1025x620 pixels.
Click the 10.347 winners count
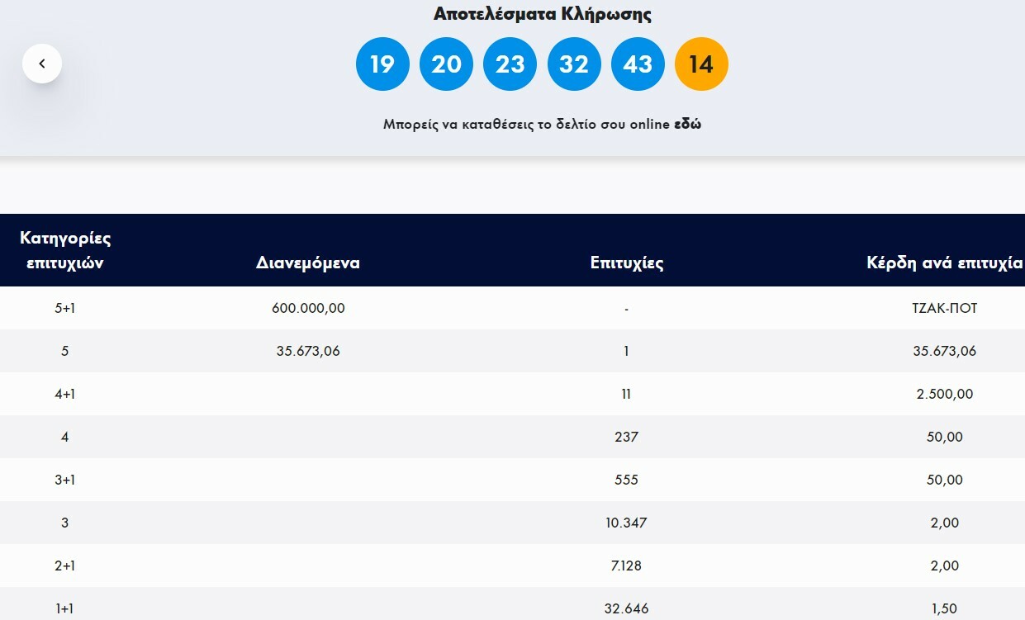coord(627,523)
